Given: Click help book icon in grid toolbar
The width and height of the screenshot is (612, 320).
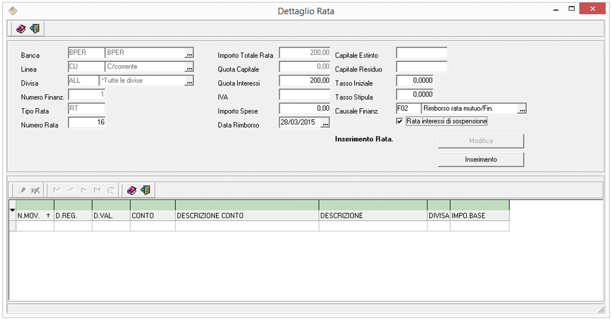Looking at the screenshot, I should pyautogui.click(x=132, y=190).
